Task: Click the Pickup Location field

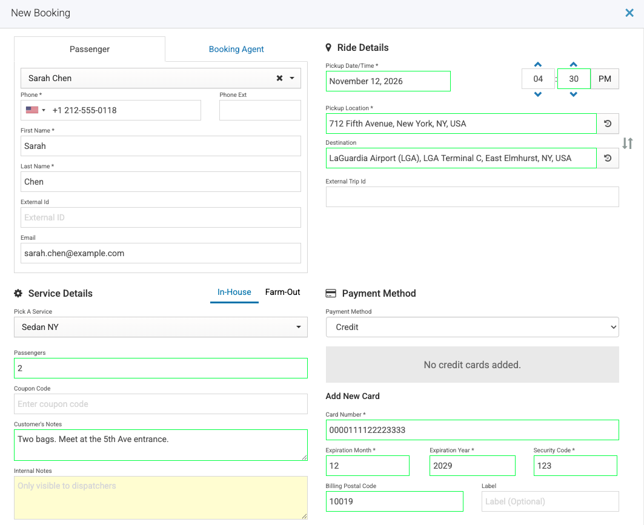Action: 461,124
